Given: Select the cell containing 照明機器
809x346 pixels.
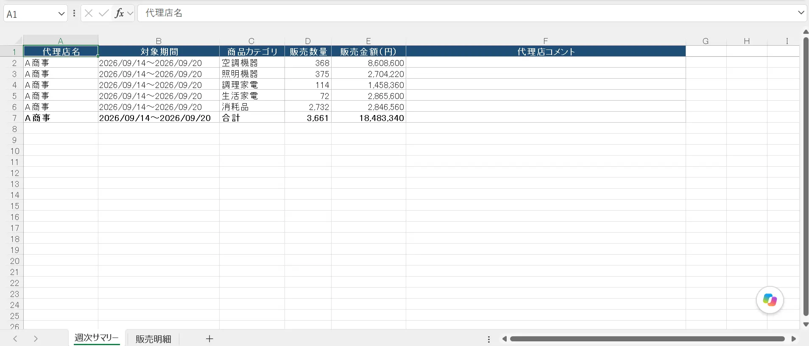Looking at the screenshot, I should (x=252, y=74).
